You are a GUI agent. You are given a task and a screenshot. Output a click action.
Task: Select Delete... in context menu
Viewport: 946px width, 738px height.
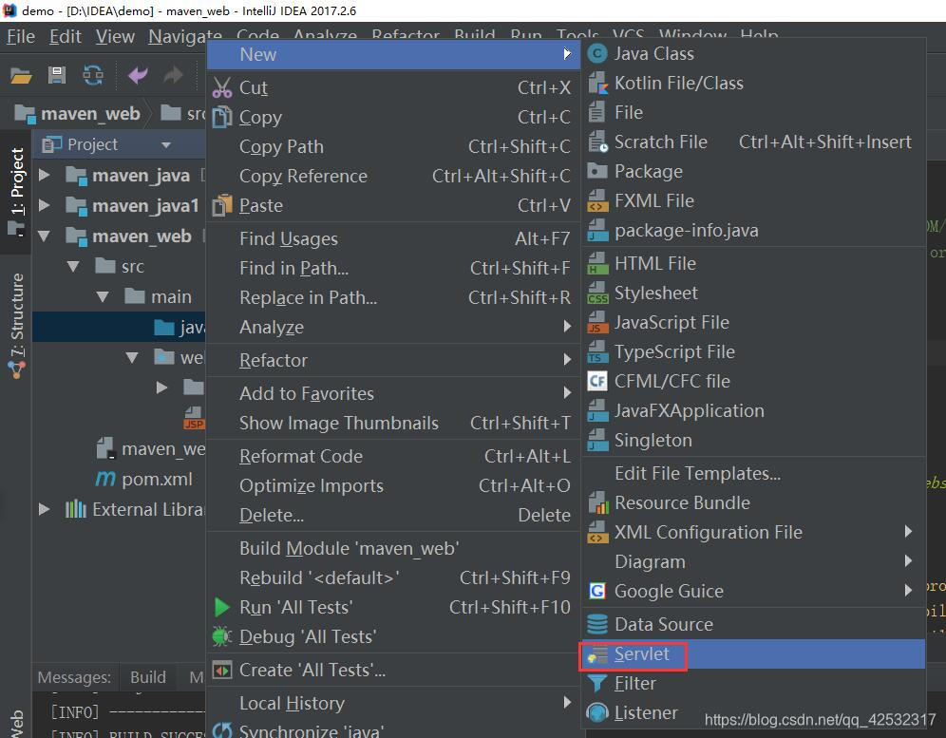coord(393,516)
